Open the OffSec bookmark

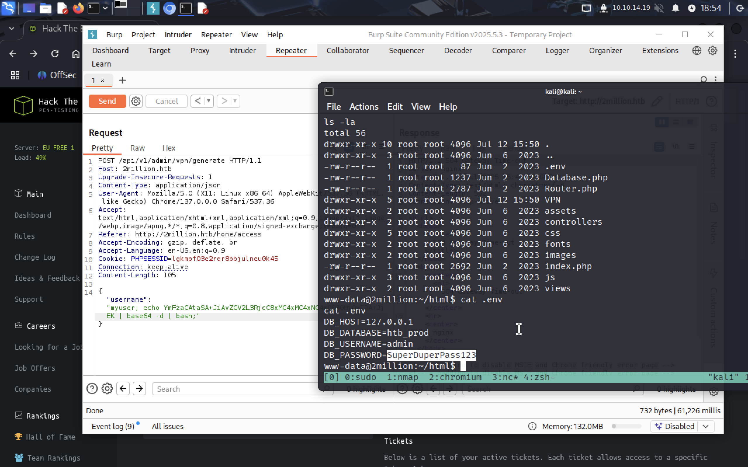click(57, 75)
